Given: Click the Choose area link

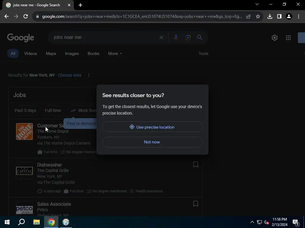Looking at the screenshot, I should [69, 75].
